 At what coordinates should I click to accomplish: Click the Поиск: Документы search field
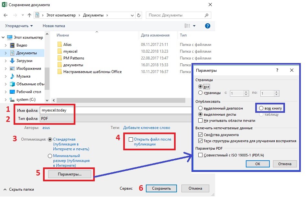(x=178, y=15)
